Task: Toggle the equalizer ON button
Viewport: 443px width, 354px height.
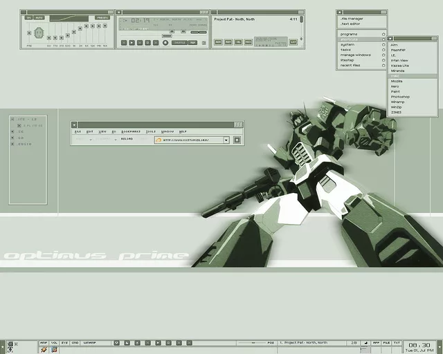Action: [28, 17]
